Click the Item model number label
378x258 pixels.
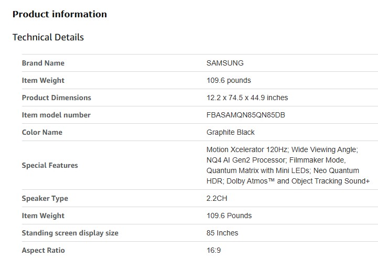(56, 115)
